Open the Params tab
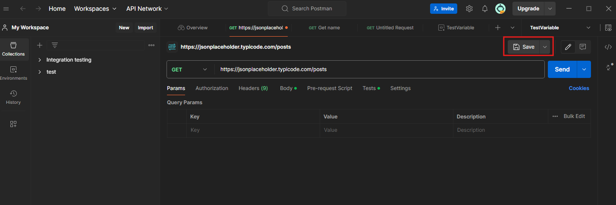616x205 pixels. [176, 88]
